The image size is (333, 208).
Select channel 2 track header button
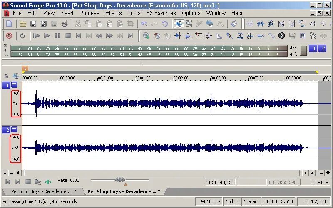tap(6, 130)
